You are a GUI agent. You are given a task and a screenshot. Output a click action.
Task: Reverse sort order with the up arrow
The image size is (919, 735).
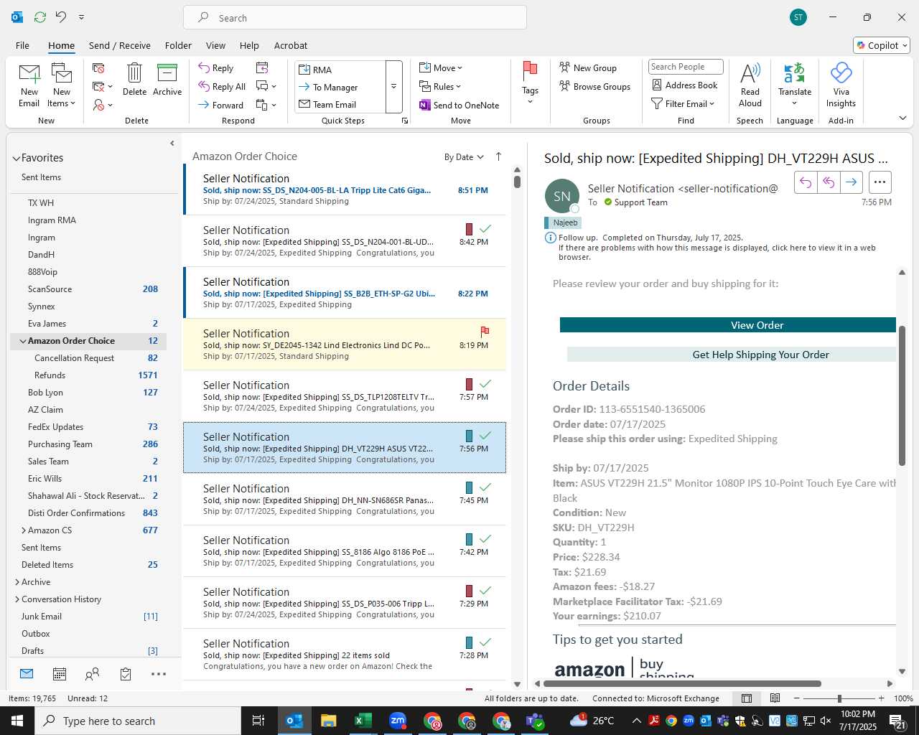click(499, 156)
